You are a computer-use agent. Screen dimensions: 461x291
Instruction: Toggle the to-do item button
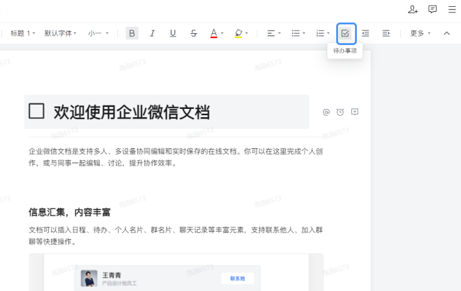click(x=345, y=33)
